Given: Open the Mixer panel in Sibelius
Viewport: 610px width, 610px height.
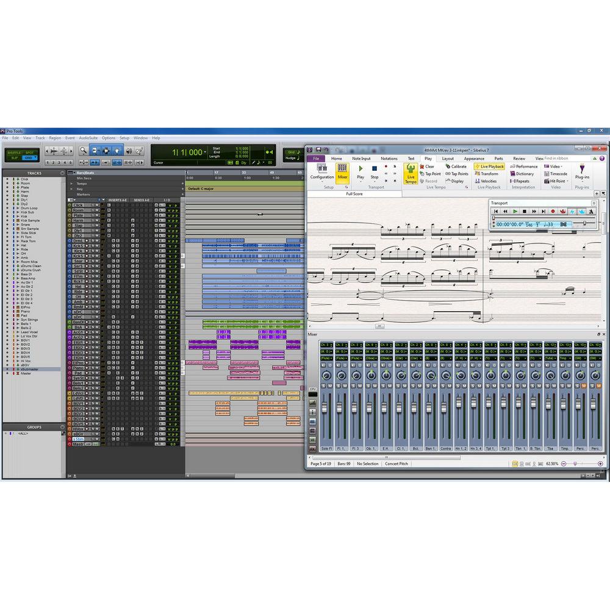Looking at the screenshot, I should pyautogui.click(x=342, y=174).
